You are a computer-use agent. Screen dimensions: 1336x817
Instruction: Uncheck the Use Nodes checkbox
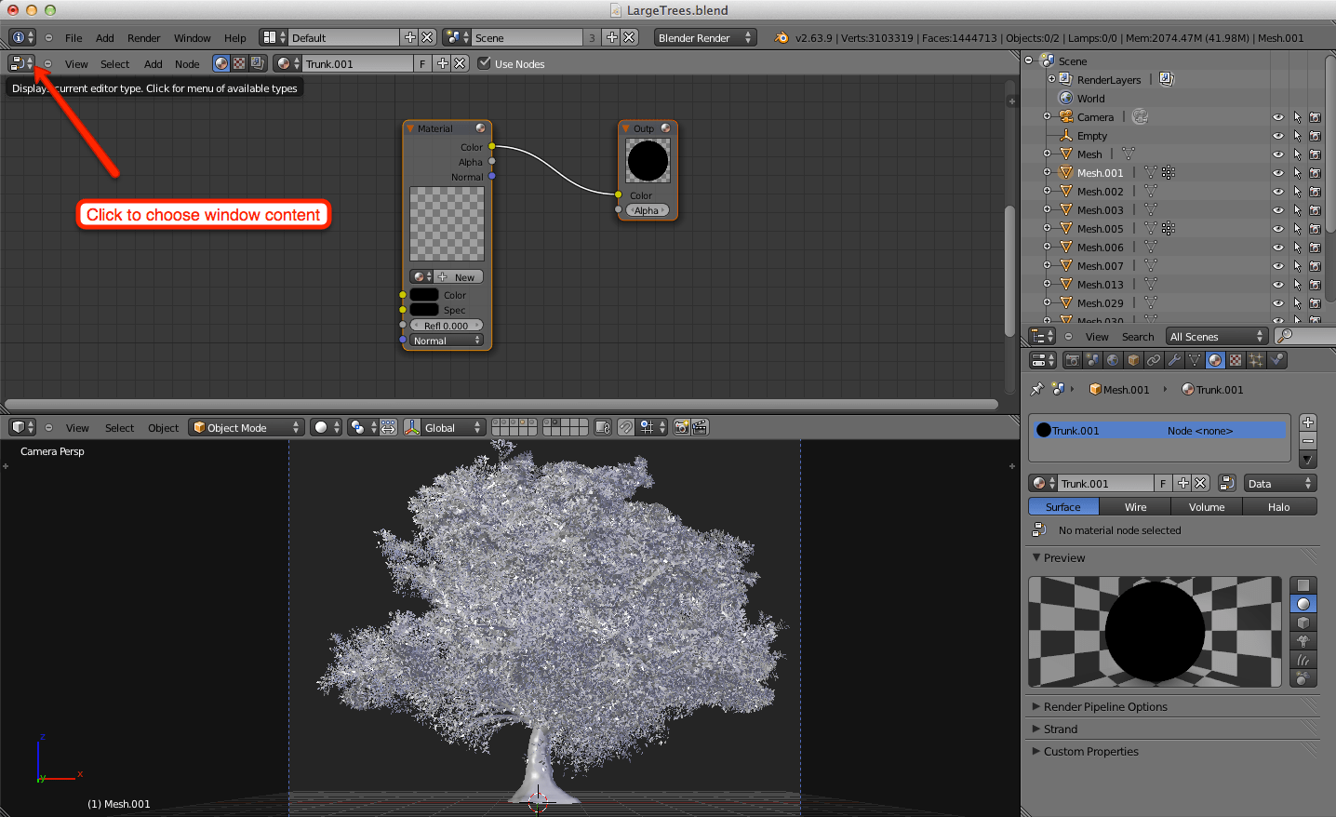tap(484, 63)
